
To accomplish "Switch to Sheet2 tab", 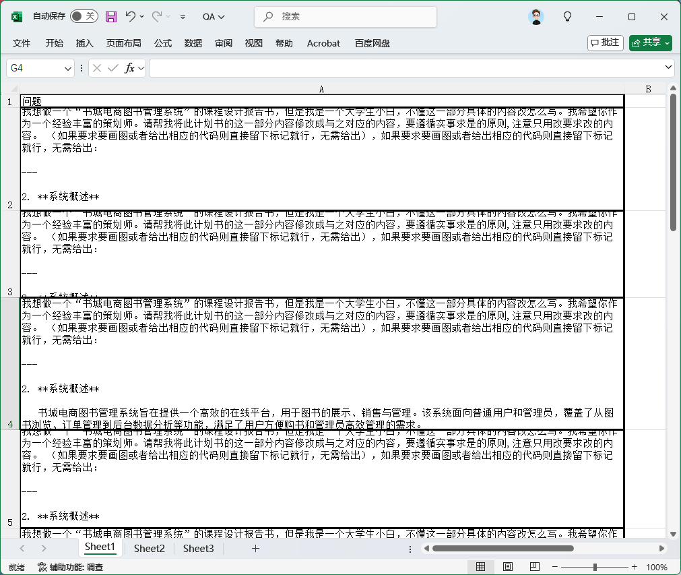I will tap(149, 549).
